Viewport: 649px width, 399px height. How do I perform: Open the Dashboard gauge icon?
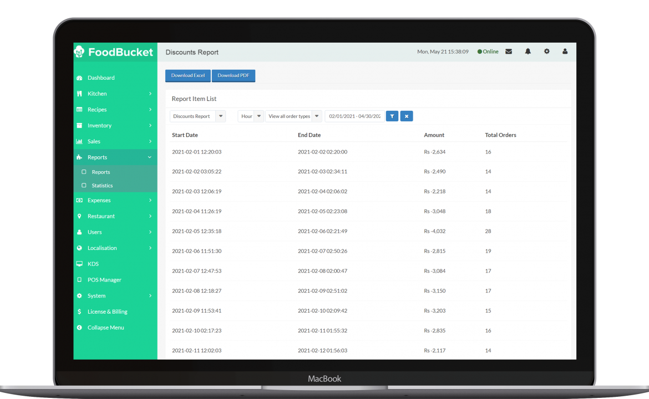pos(79,78)
